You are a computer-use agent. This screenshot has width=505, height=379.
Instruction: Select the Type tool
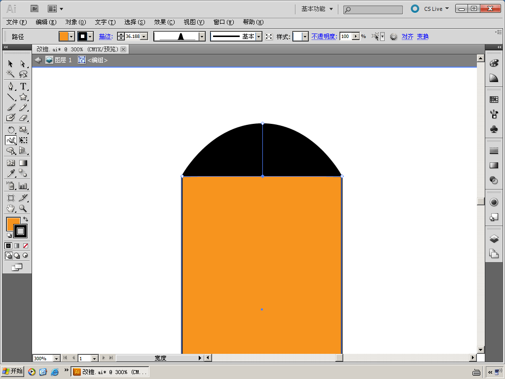coord(23,86)
